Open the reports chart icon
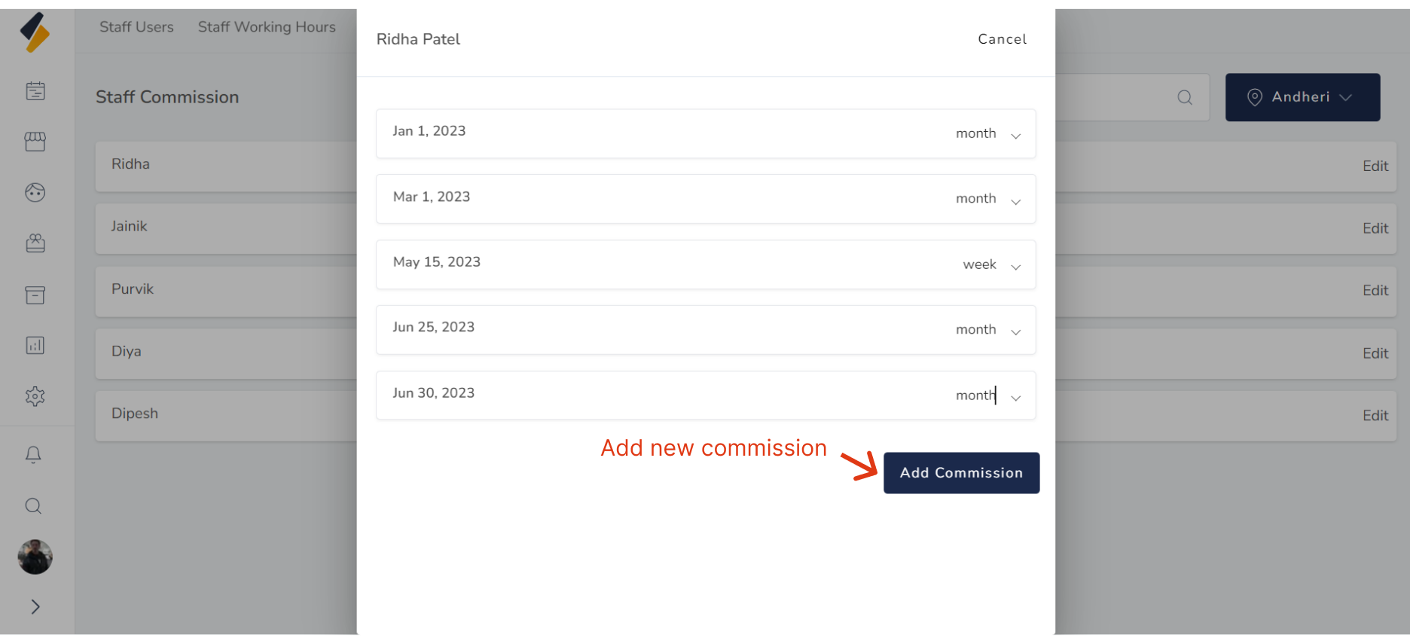Screen dimensions: 1410x644 pos(35,346)
